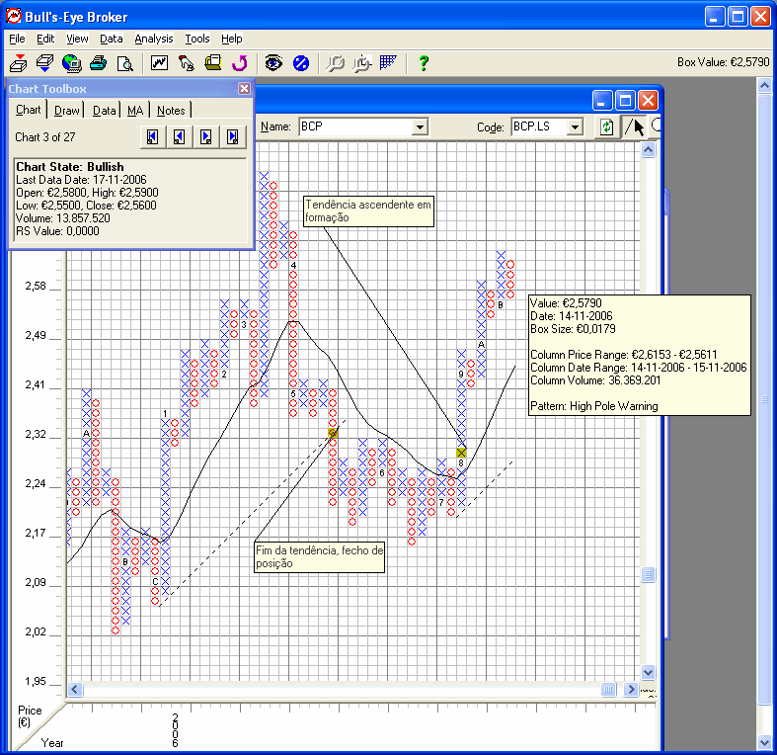This screenshot has height=755, width=777.
Task: Open print preview from toolbar
Action: [125, 63]
